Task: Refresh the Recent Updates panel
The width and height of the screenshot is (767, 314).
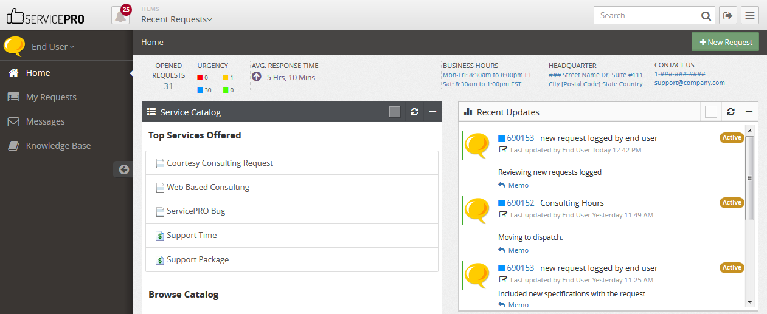Action: [731, 112]
